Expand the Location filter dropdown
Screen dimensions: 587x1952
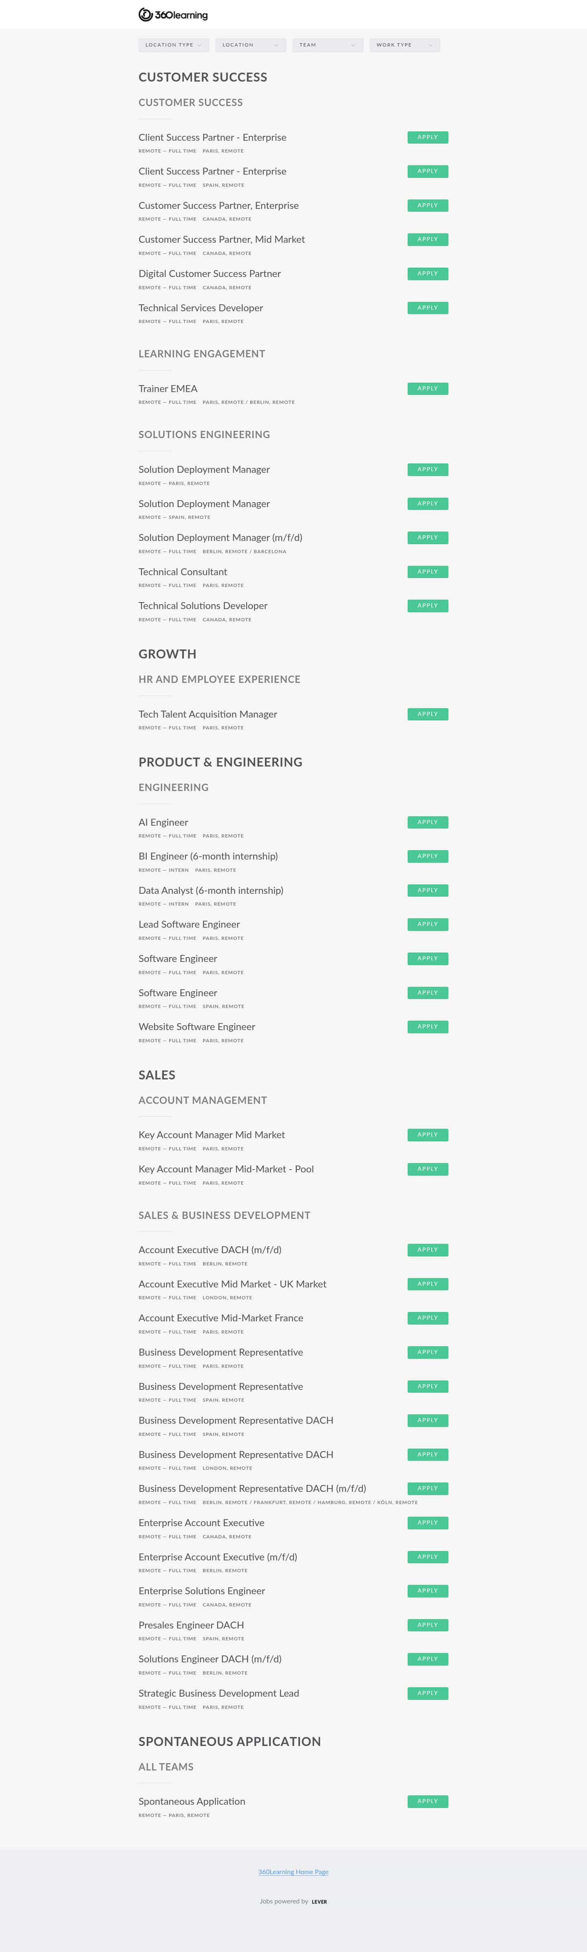[x=251, y=45]
